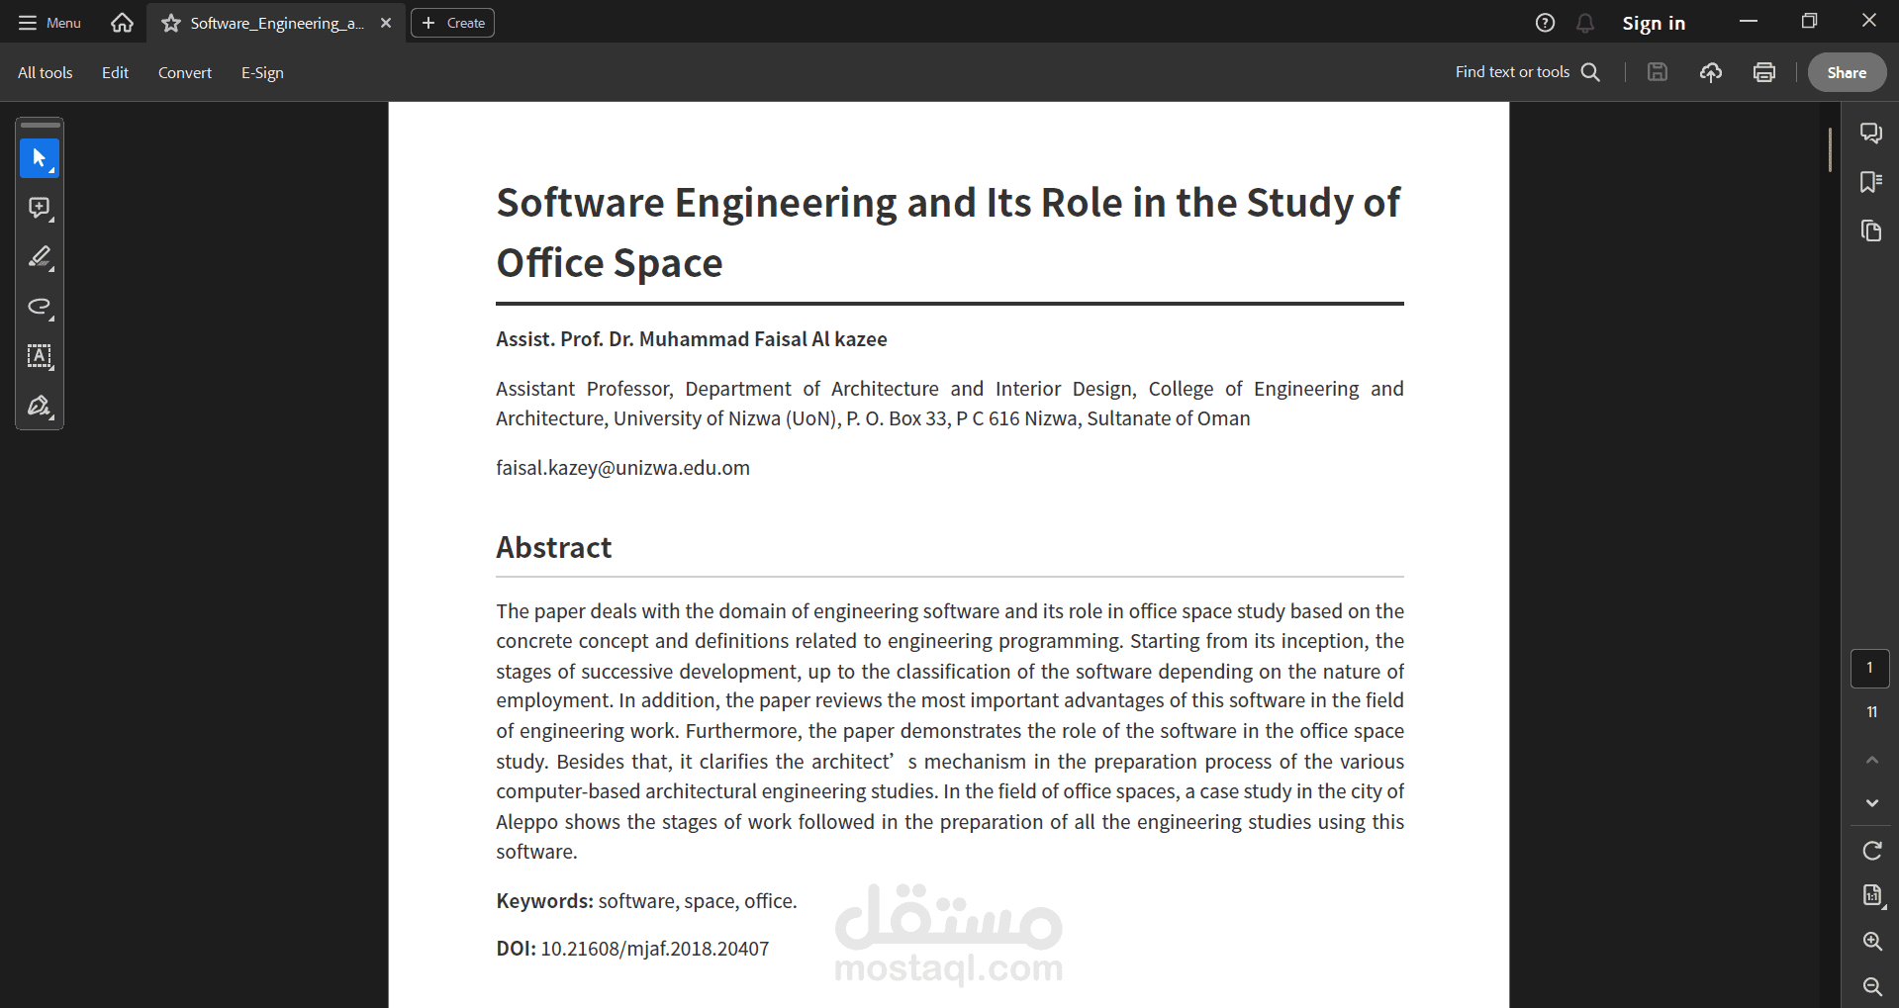The height and width of the screenshot is (1008, 1899).
Task: Close the Software_Engineering document tab
Action: coord(386,23)
